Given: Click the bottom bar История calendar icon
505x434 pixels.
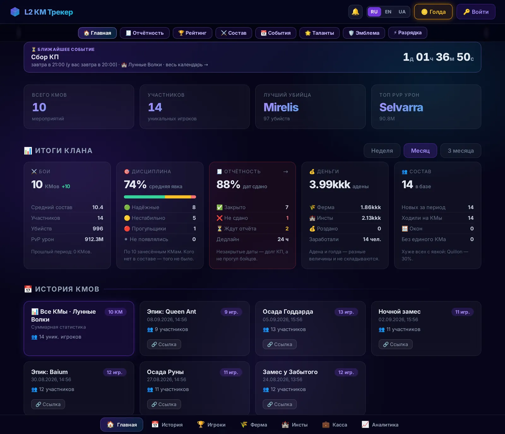Looking at the screenshot, I should pyautogui.click(x=155, y=425).
